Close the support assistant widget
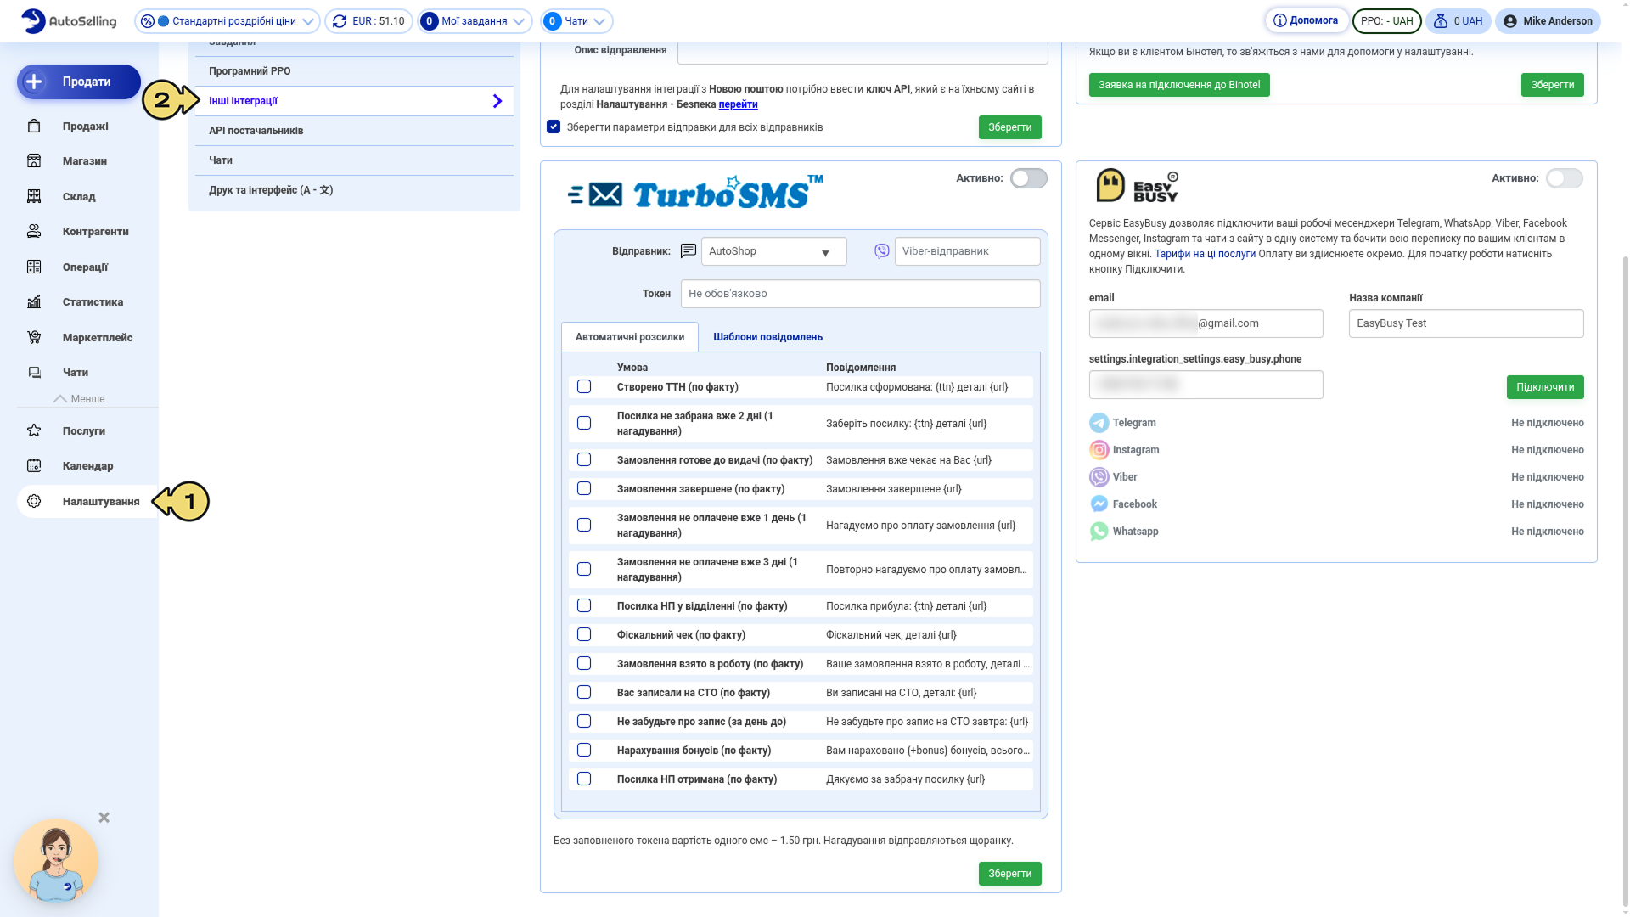 (104, 818)
